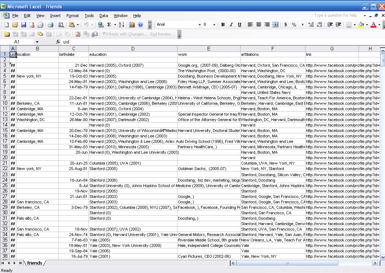Open the Format menu

72,16
